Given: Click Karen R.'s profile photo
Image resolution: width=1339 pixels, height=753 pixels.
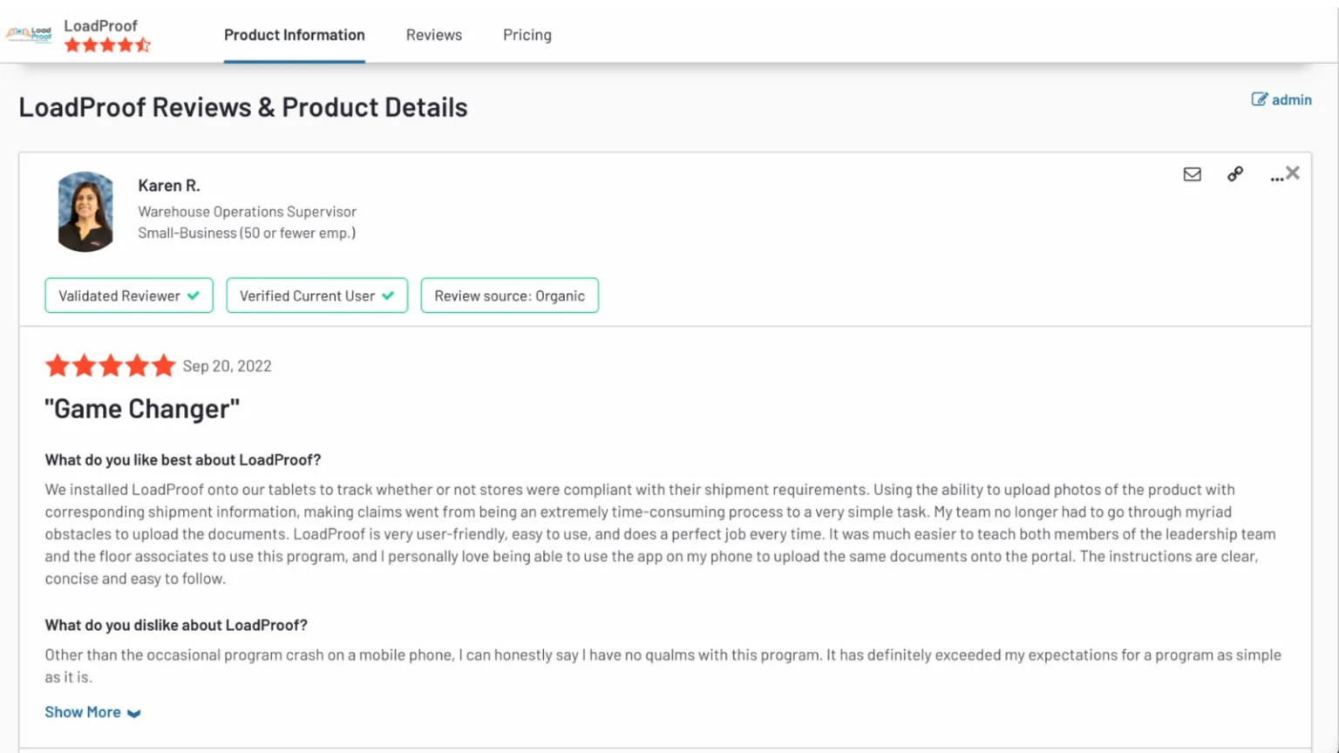Looking at the screenshot, I should pos(85,211).
